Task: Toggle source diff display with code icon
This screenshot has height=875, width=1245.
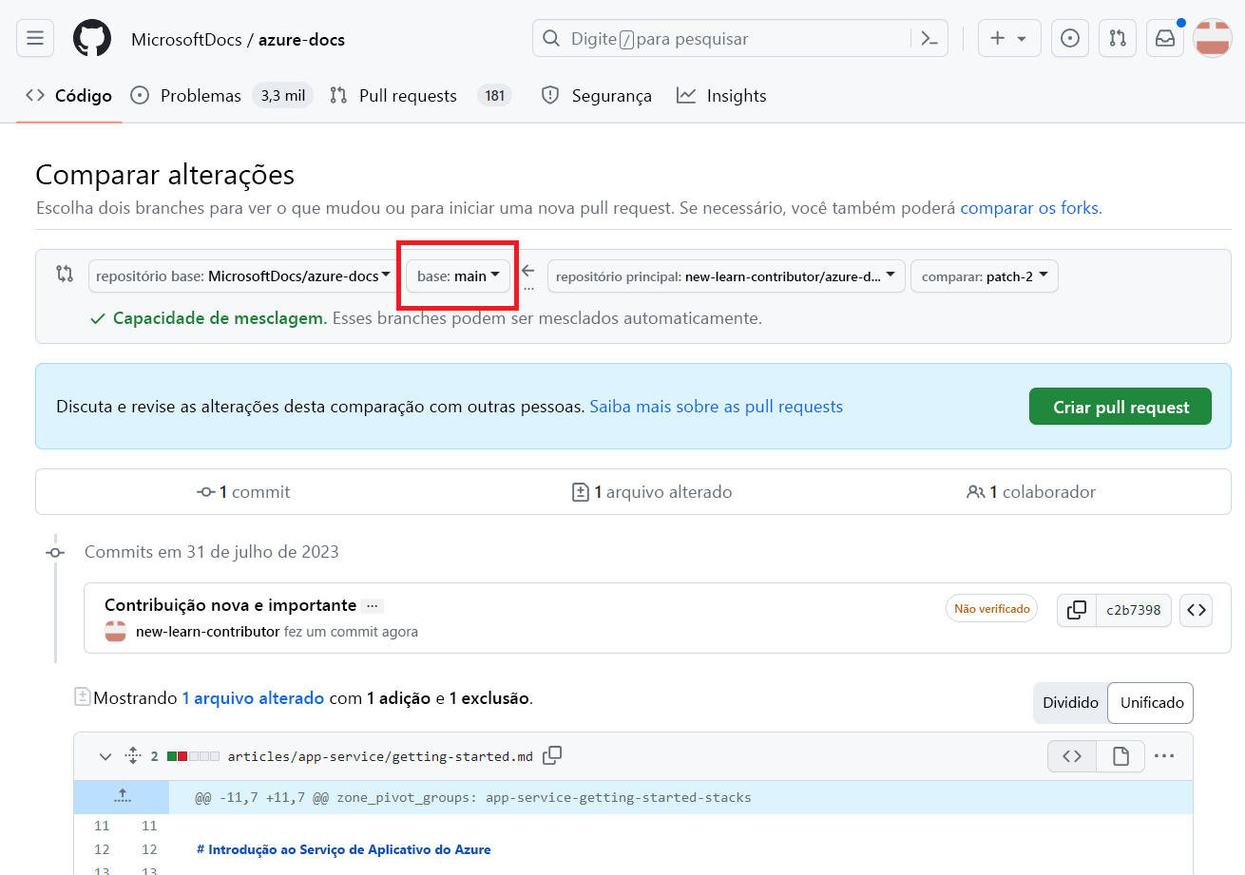Action: point(1071,755)
